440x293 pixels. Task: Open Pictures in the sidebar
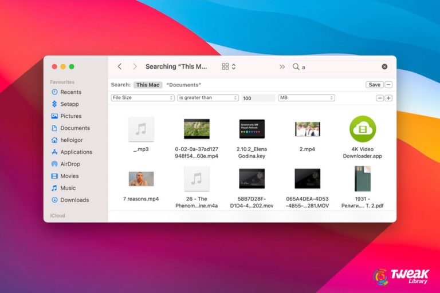point(66,116)
